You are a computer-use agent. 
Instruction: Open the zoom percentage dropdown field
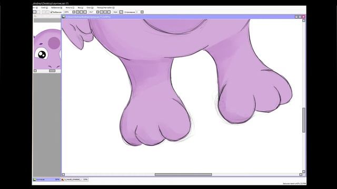click(67, 12)
